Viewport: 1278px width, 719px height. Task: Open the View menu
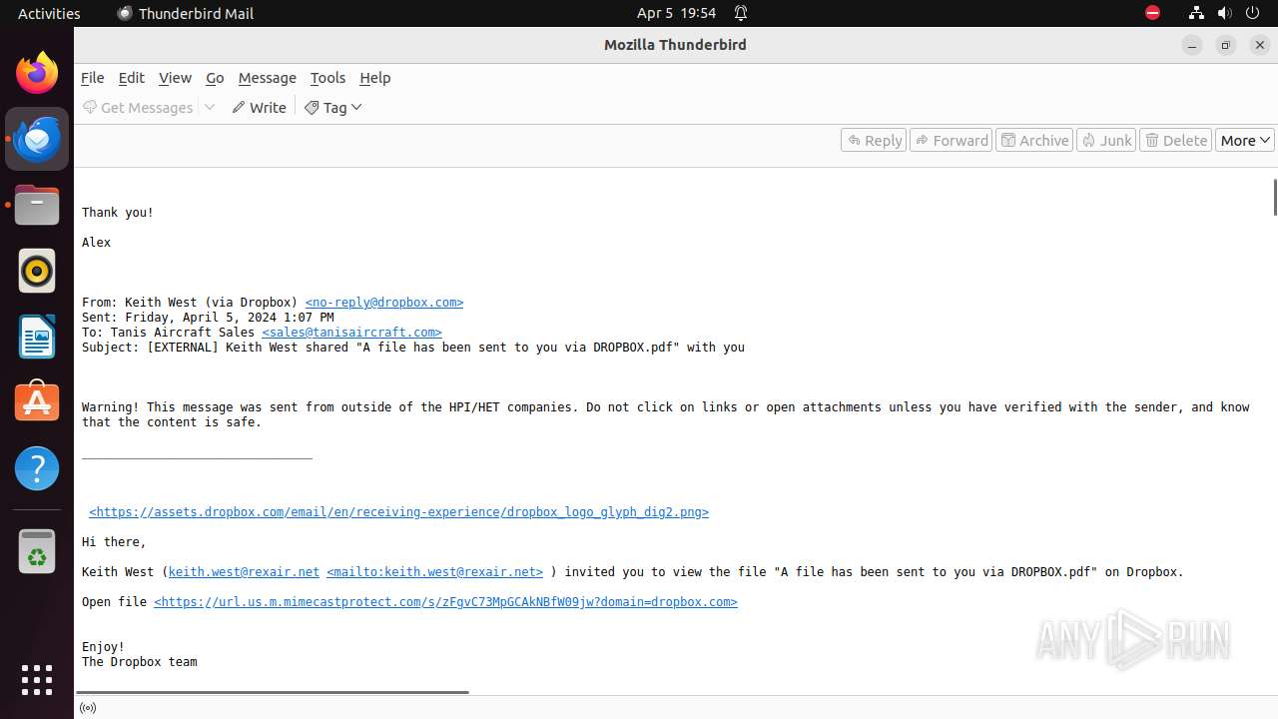point(175,78)
